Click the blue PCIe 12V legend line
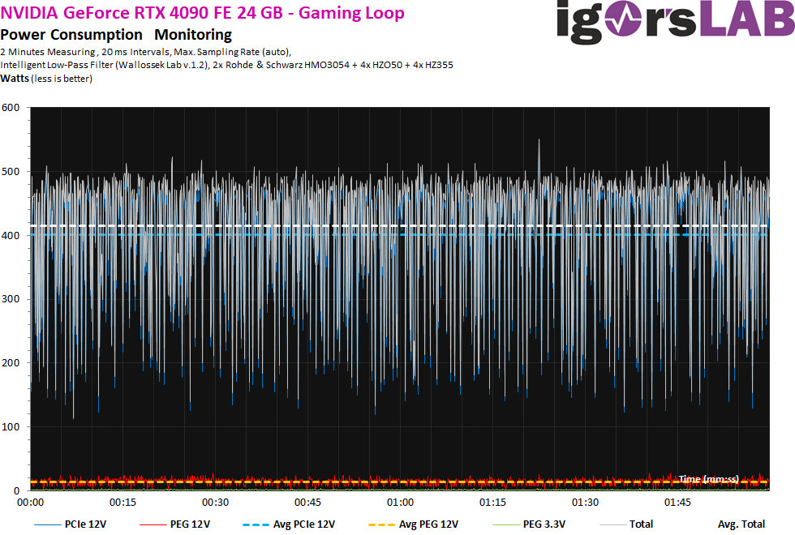 [x=47, y=525]
